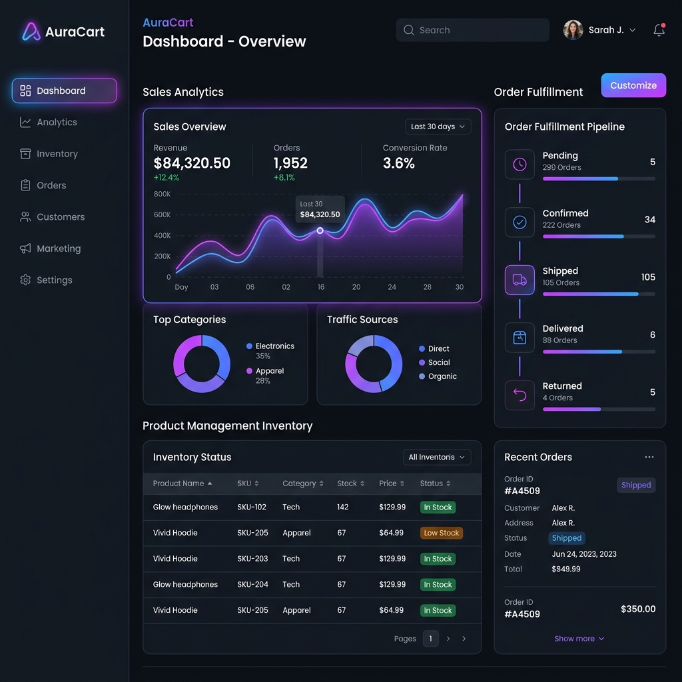Click the Top Categories donut chart
682x682 pixels.
[201, 364]
